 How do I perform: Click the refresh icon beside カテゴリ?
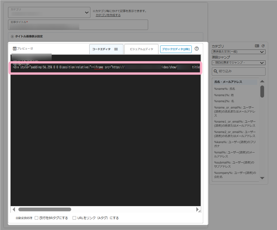(263, 46)
